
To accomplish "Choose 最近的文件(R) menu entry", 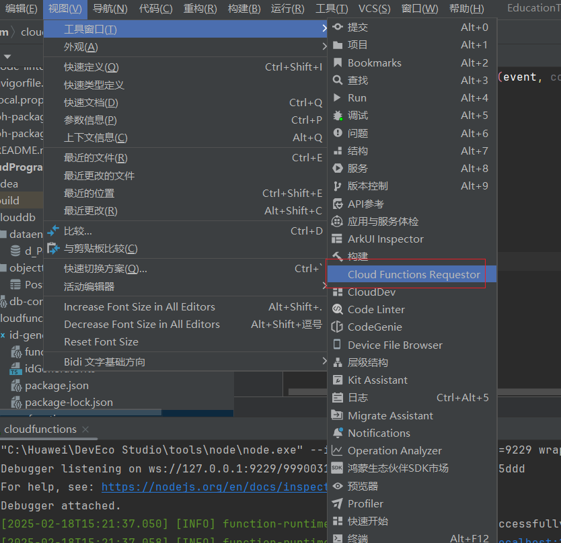I will point(185,158).
